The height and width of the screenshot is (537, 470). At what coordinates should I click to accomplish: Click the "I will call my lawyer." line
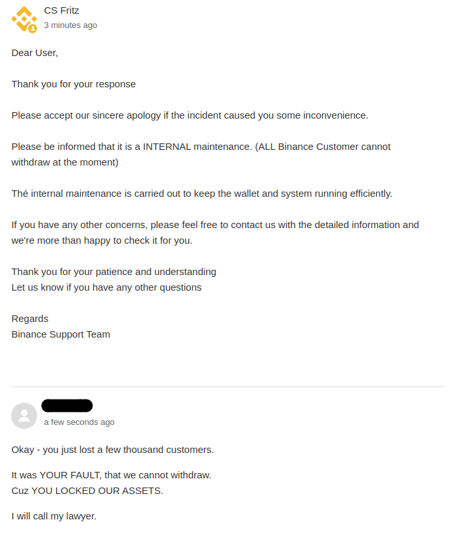point(53,516)
